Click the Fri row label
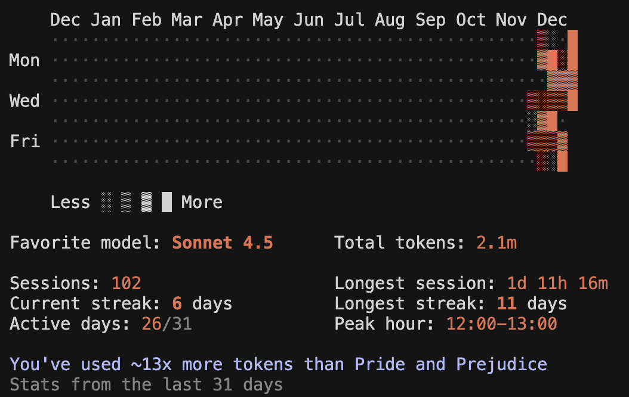This screenshot has height=397, width=629. pyautogui.click(x=24, y=141)
